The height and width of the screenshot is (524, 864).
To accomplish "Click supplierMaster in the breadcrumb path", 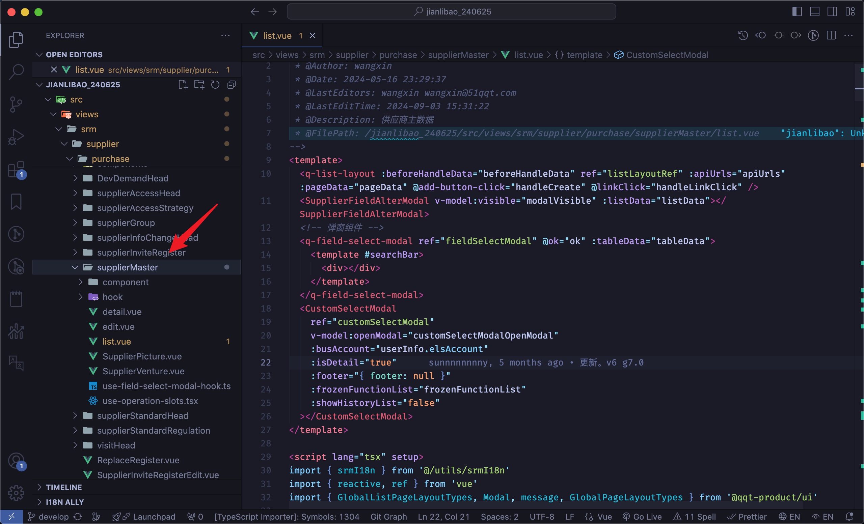I will pyautogui.click(x=458, y=55).
